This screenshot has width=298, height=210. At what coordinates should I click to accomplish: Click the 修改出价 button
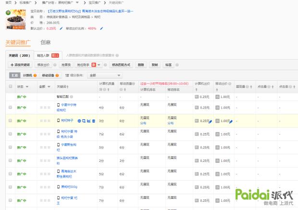(x=43, y=65)
